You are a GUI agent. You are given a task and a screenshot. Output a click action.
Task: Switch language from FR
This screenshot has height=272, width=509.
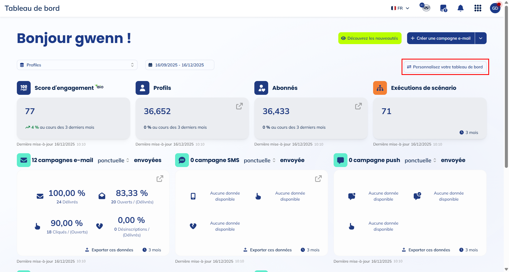[x=400, y=8]
